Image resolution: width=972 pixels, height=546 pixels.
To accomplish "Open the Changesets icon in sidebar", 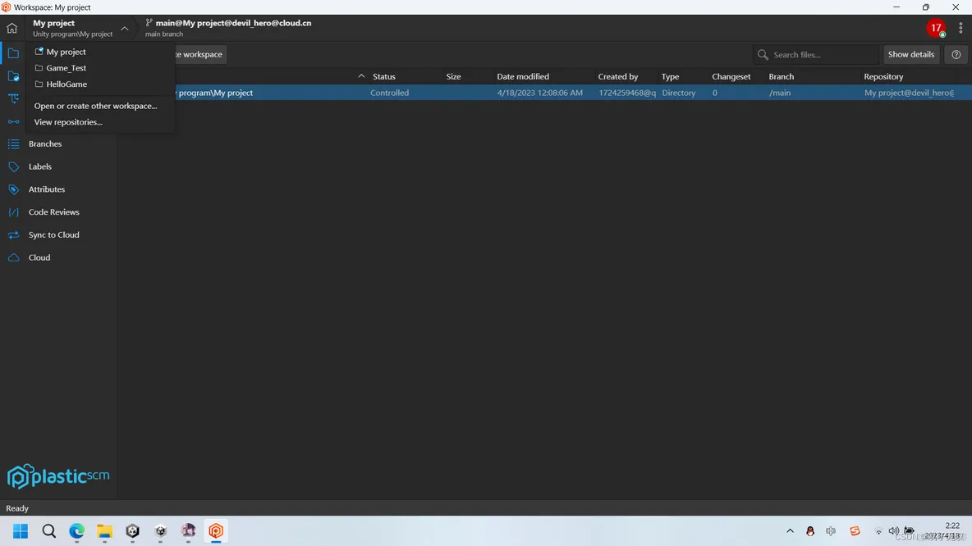I will pos(13,121).
